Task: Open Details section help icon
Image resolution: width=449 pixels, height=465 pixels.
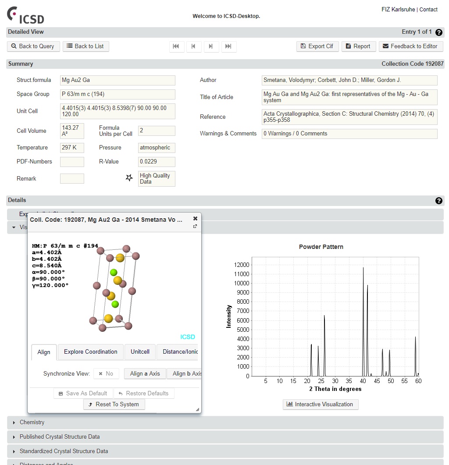Action: (x=438, y=201)
